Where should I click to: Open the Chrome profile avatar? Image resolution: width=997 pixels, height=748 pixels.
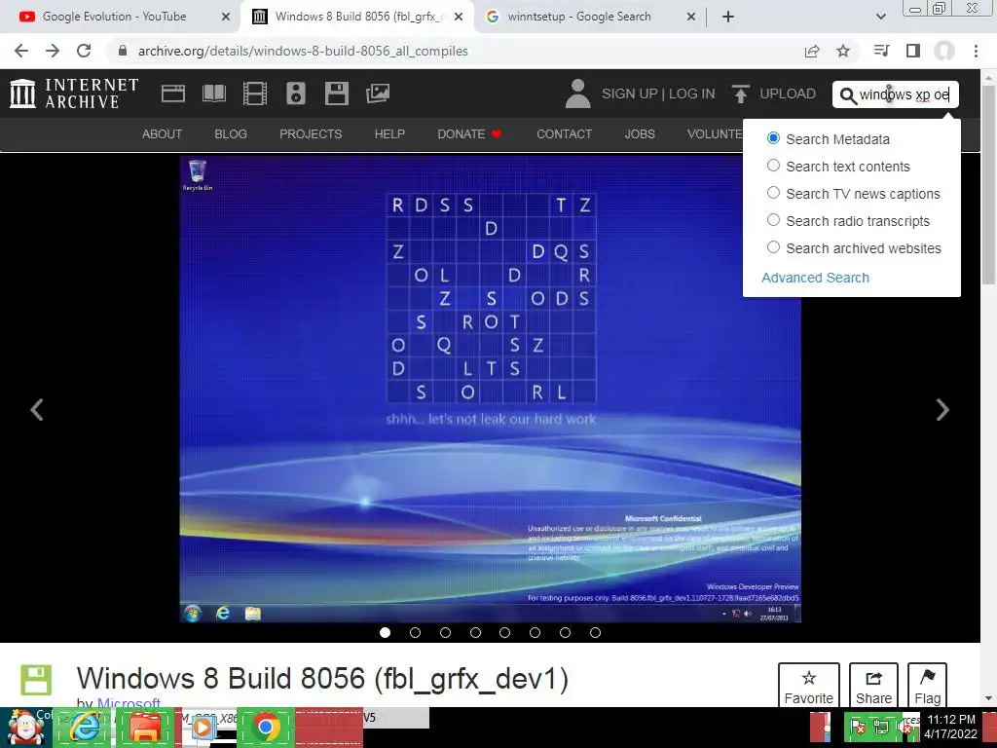pyautogui.click(x=944, y=51)
